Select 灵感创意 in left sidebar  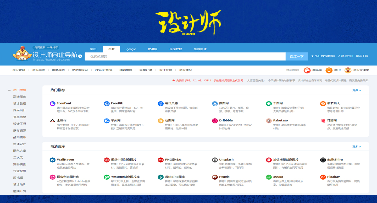20,117
